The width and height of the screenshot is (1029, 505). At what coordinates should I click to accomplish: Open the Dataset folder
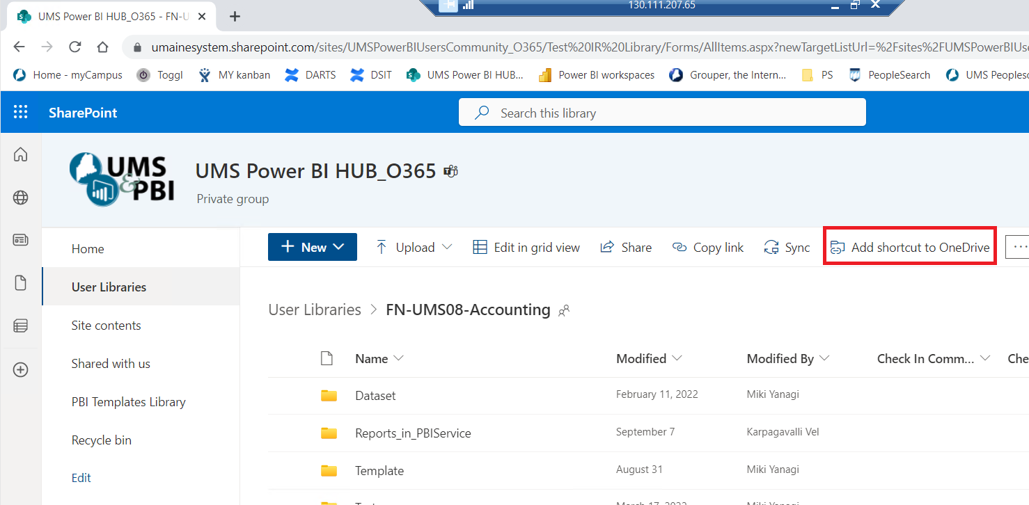[375, 396]
